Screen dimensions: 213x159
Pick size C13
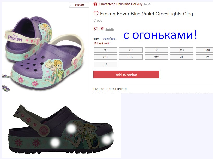tap(156, 57)
